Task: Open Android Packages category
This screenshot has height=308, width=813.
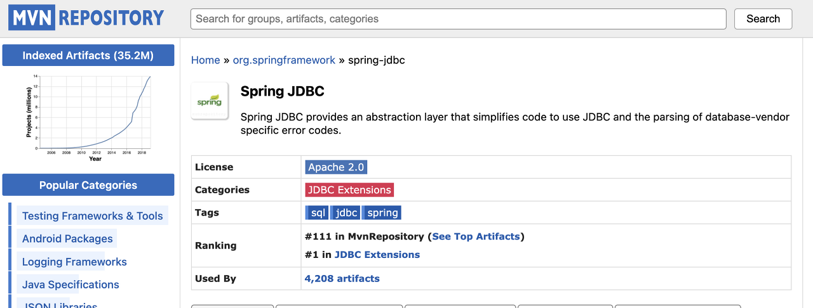Action: (x=67, y=239)
